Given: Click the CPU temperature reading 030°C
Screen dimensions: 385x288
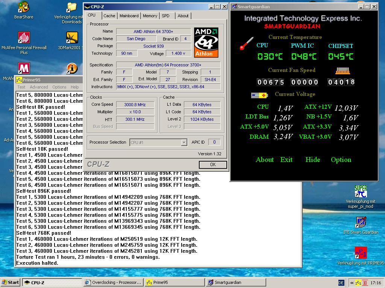Looking at the screenshot, I should click(x=270, y=57).
